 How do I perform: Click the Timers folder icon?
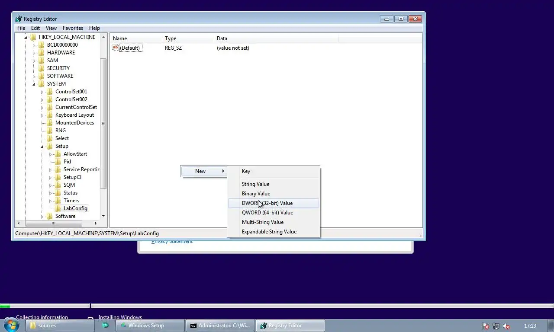click(x=58, y=201)
